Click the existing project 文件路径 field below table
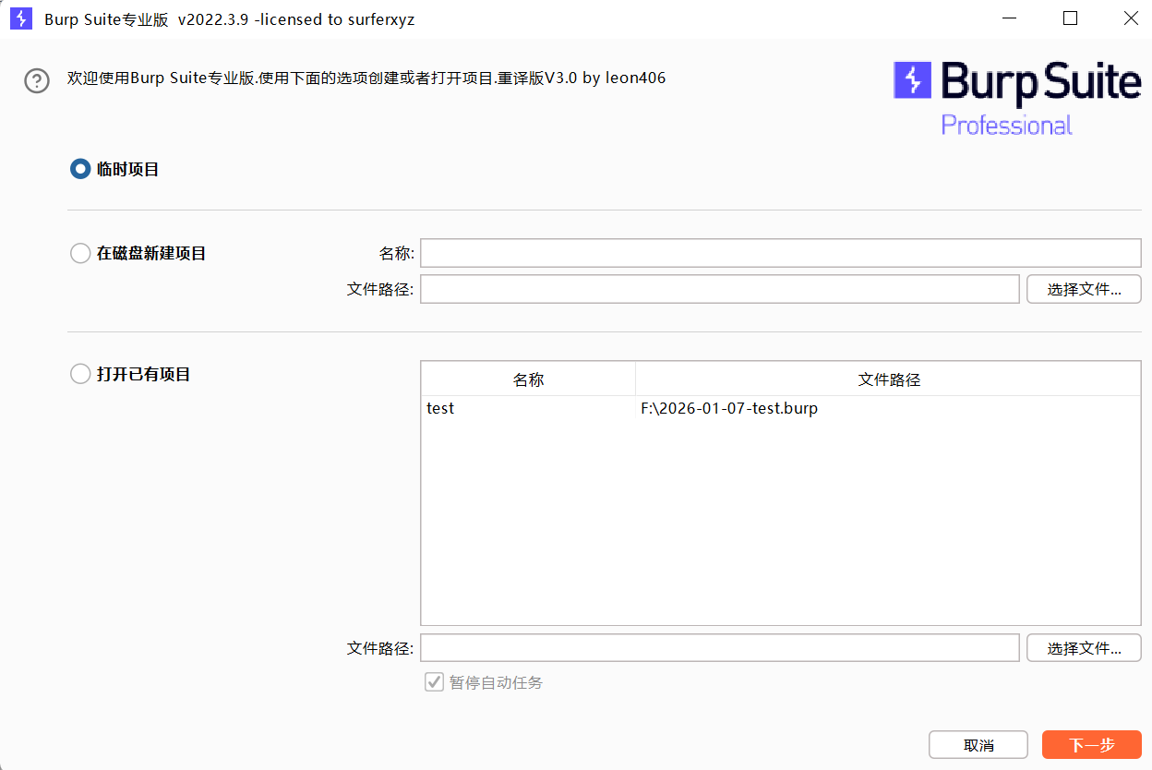This screenshot has width=1152, height=770. (x=720, y=647)
